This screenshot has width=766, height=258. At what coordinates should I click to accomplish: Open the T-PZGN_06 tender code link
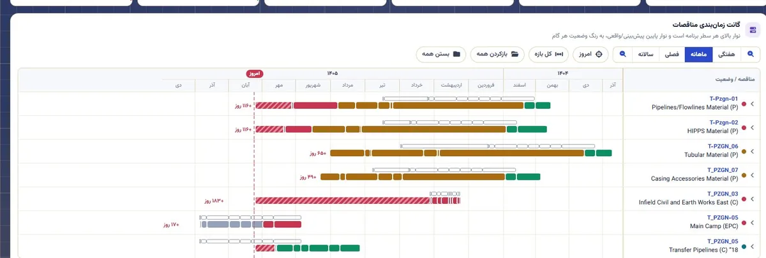722,147
